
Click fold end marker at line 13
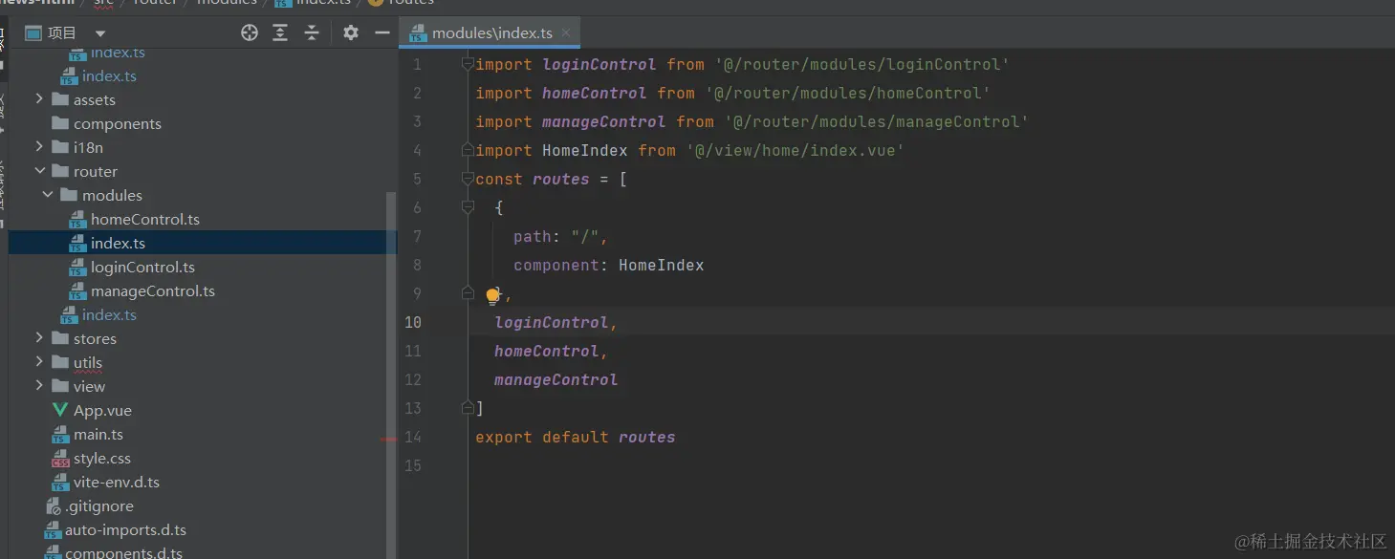pos(468,408)
